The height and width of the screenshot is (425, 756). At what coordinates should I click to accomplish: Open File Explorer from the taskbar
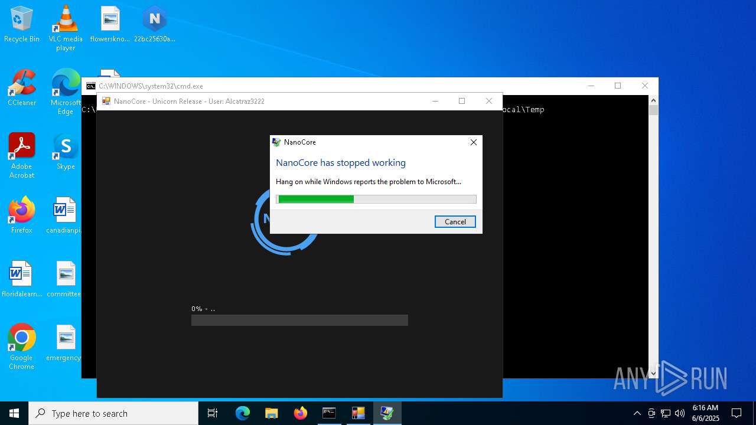point(271,413)
